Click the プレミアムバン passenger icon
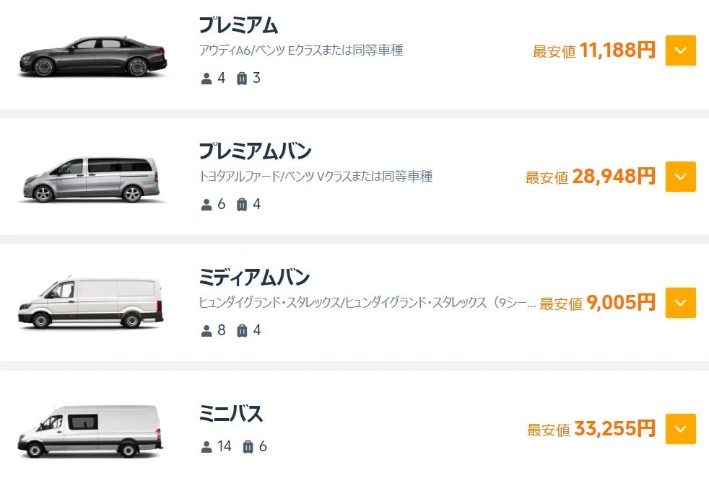709x483 pixels. (x=206, y=205)
